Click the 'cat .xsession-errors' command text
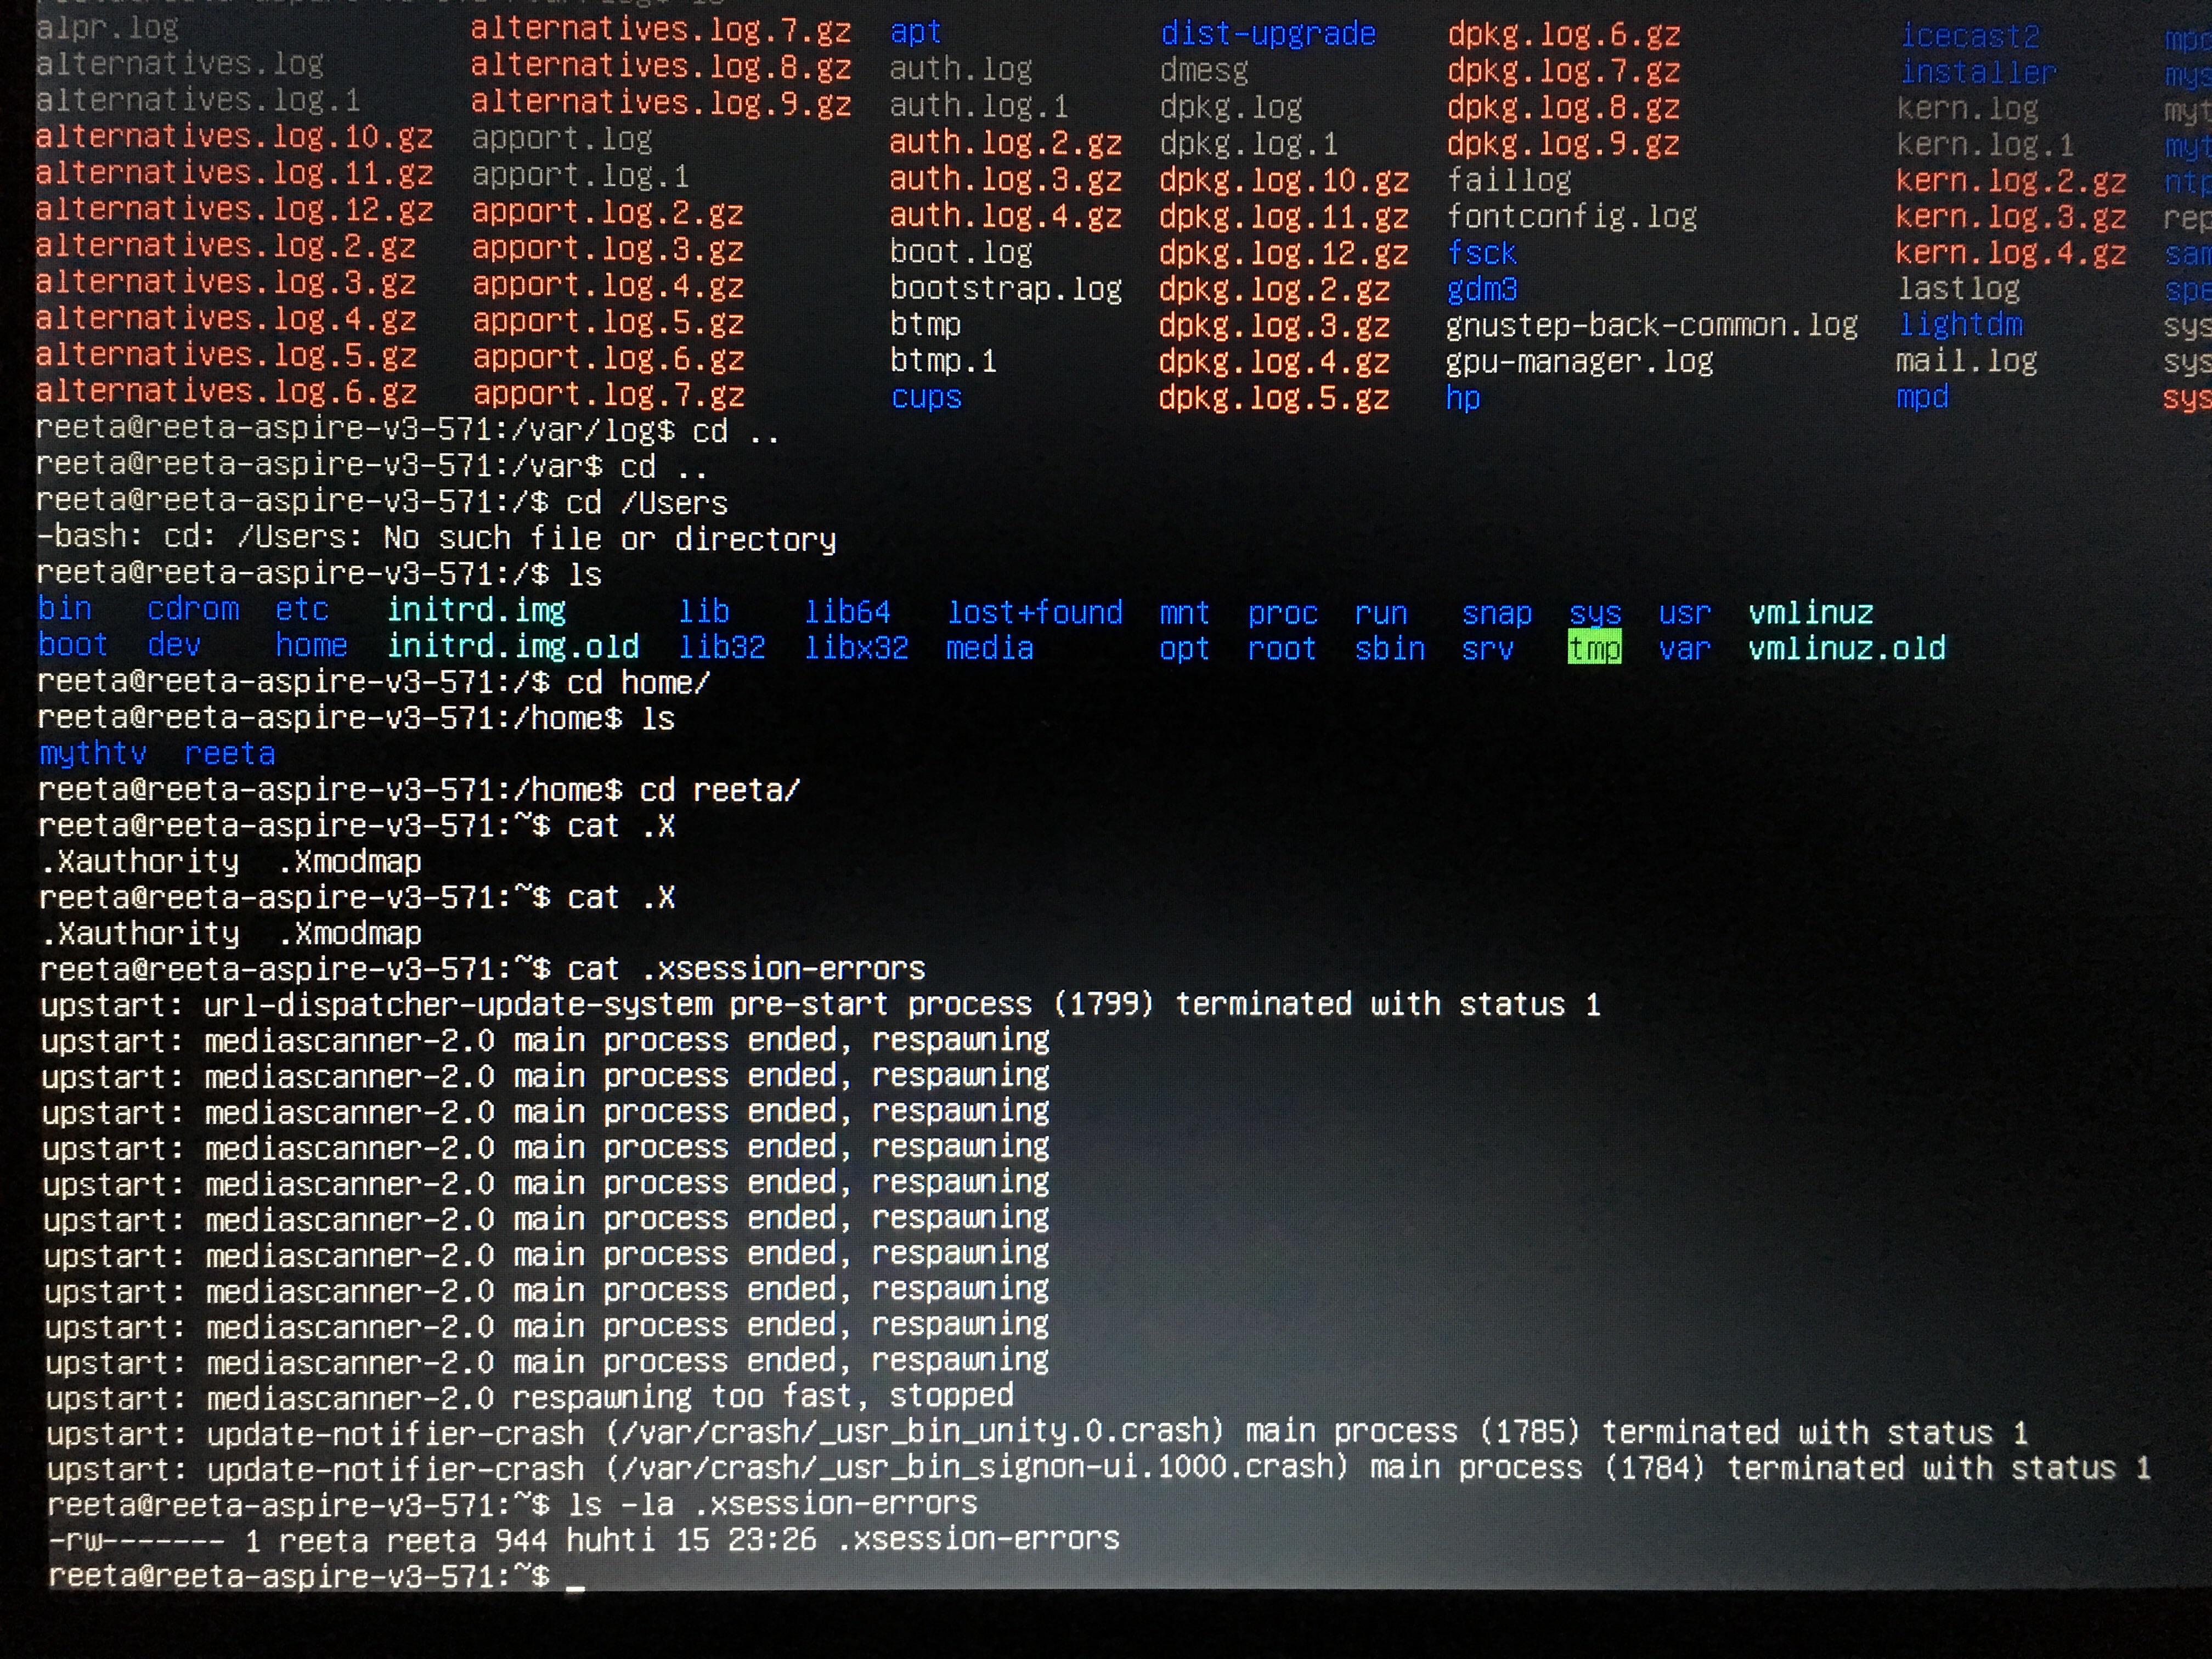Screen dimensions: 2212x1659 click(x=745, y=968)
